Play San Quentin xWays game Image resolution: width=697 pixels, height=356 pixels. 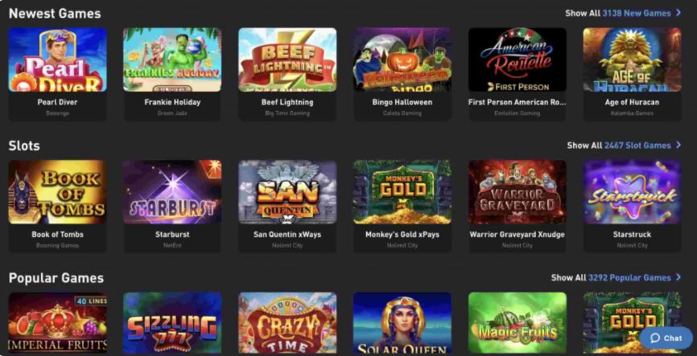point(287,192)
